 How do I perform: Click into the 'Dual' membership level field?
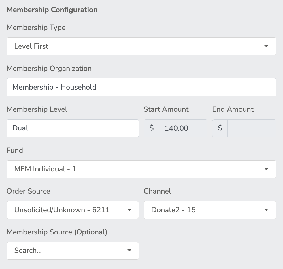pyautogui.click(x=73, y=128)
